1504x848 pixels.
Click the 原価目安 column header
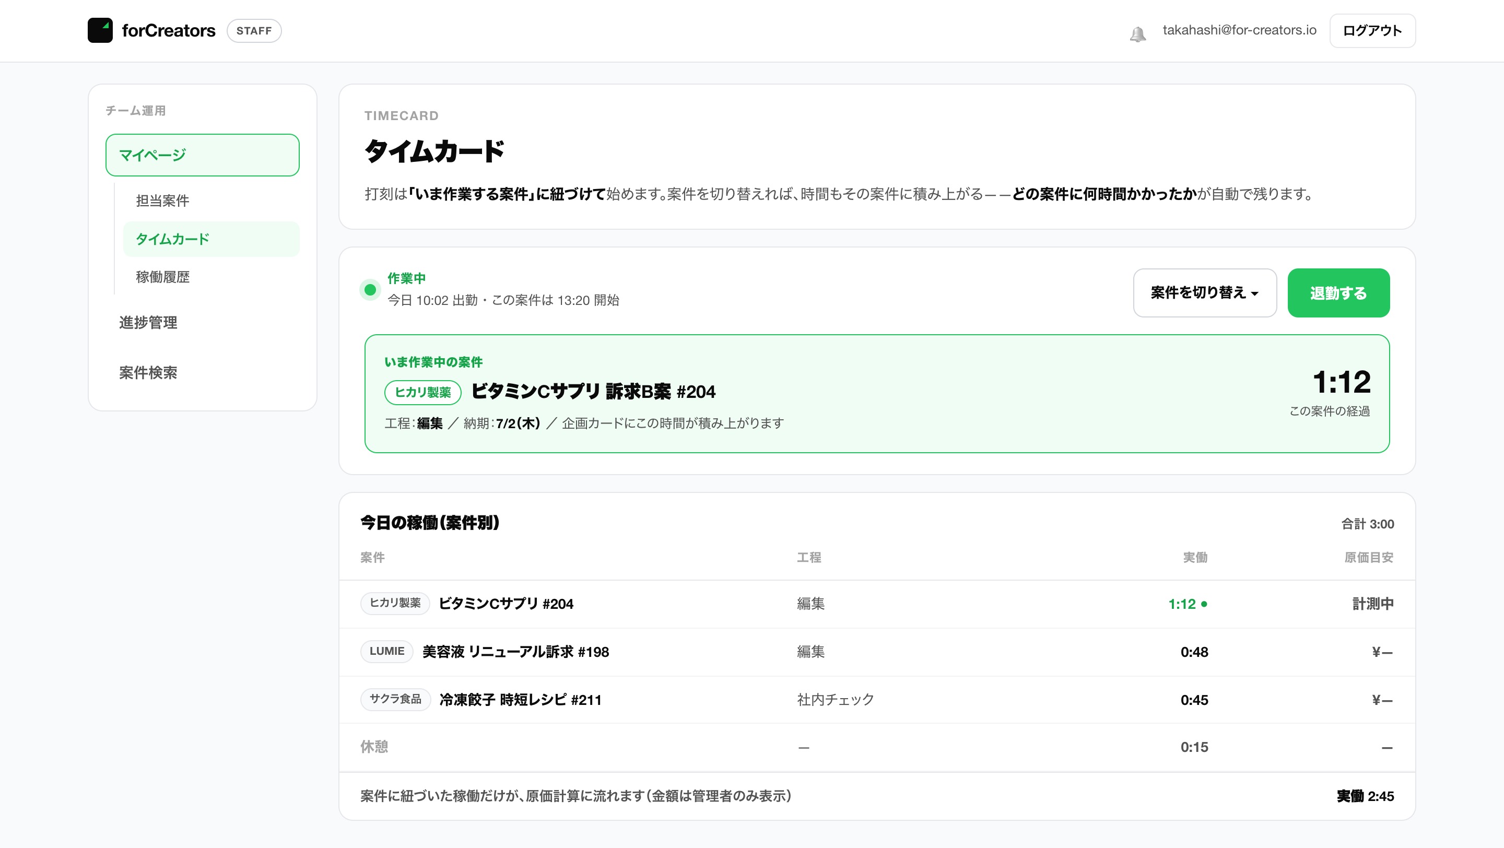pos(1369,557)
